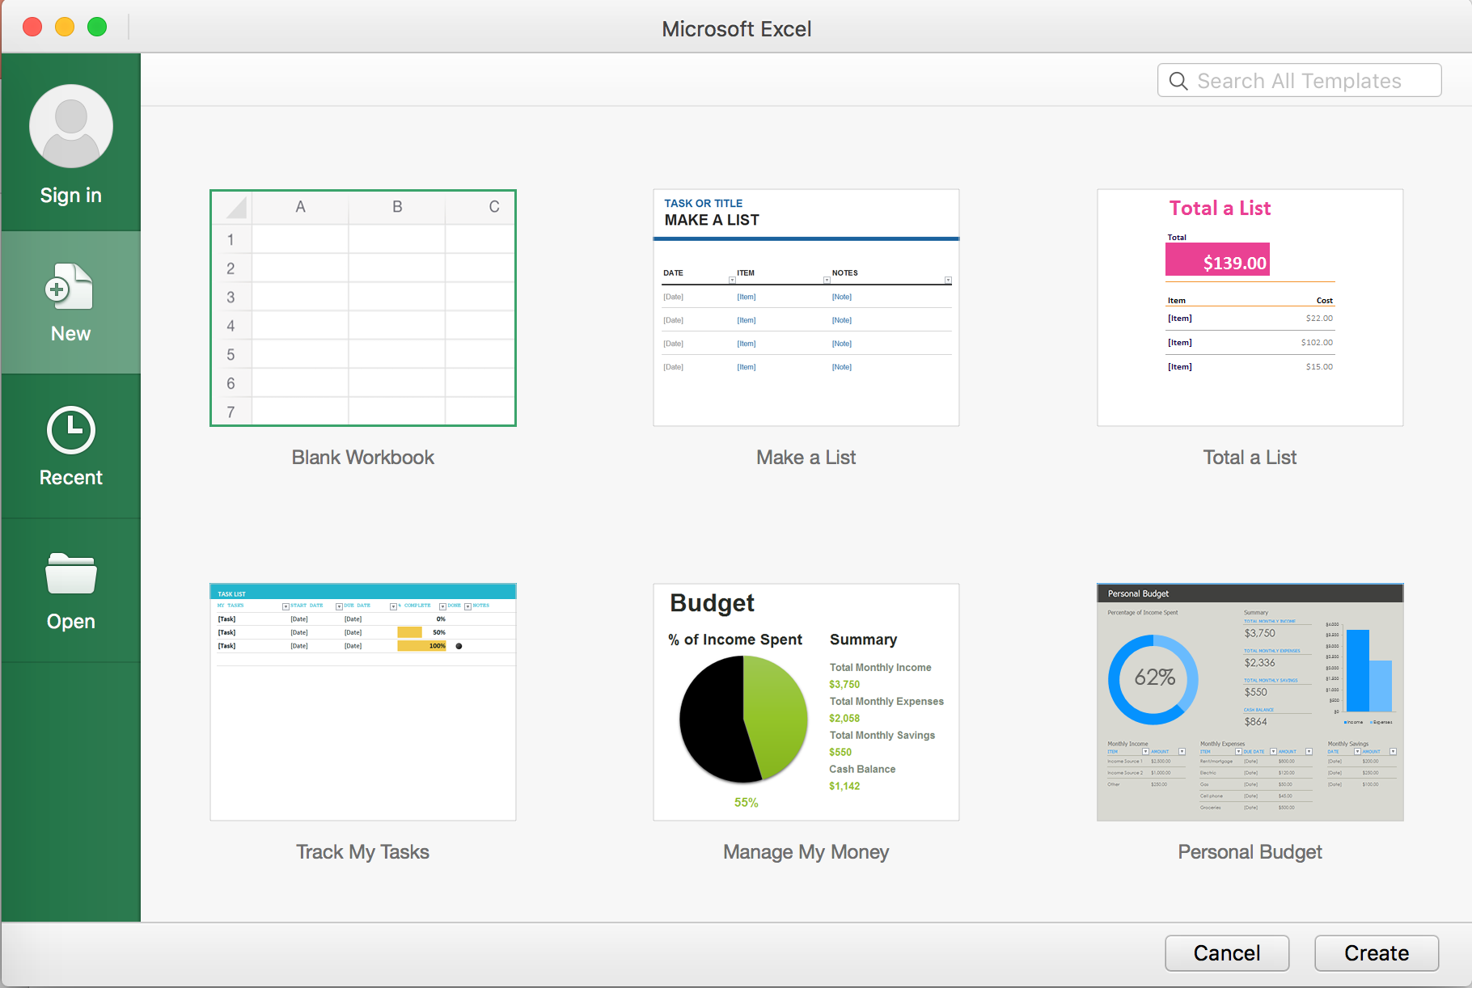Click the Blank Workbook caption
The height and width of the screenshot is (988, 1472).
[363, 458]
